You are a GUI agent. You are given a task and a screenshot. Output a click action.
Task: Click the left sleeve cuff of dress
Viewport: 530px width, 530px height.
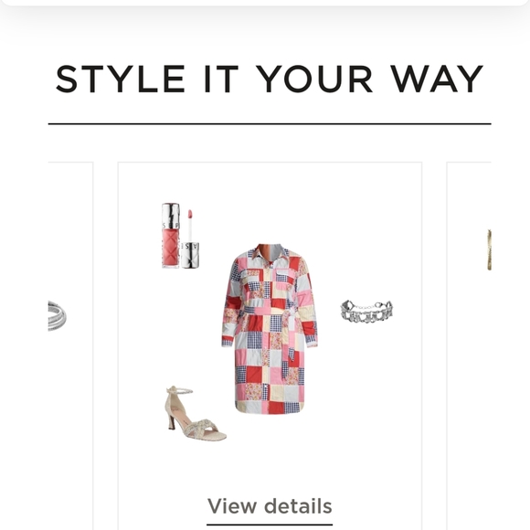pyautogui.click(x=228, y=341)
